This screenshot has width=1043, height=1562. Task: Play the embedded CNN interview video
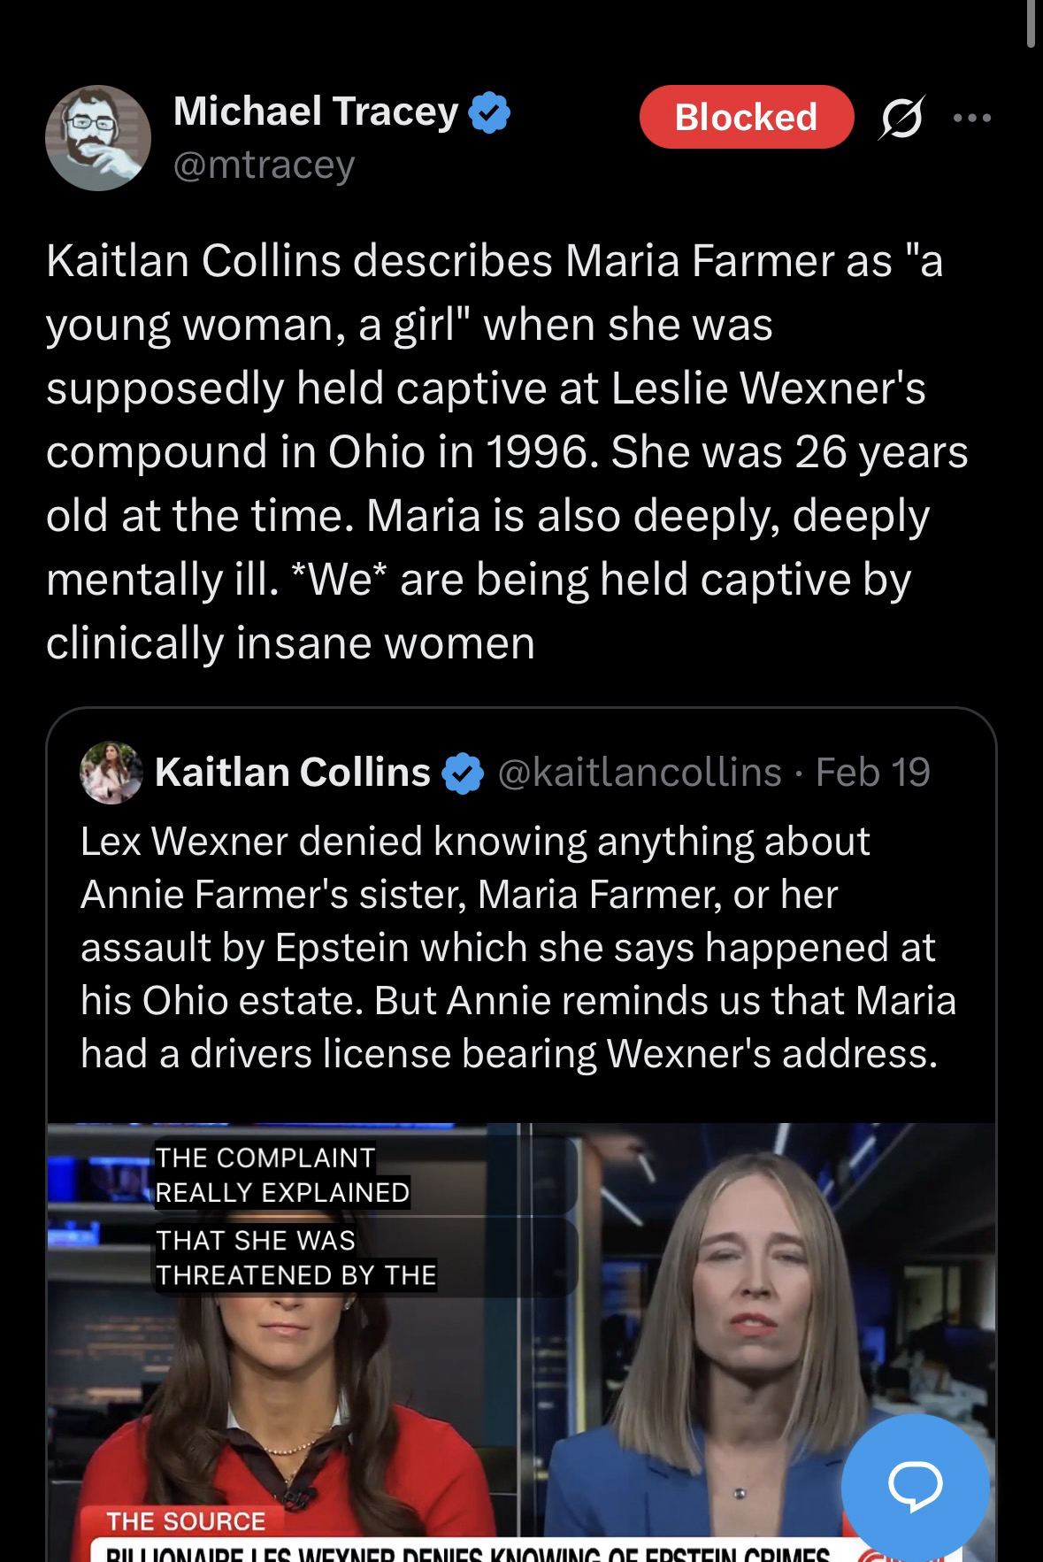point(521,1336)
